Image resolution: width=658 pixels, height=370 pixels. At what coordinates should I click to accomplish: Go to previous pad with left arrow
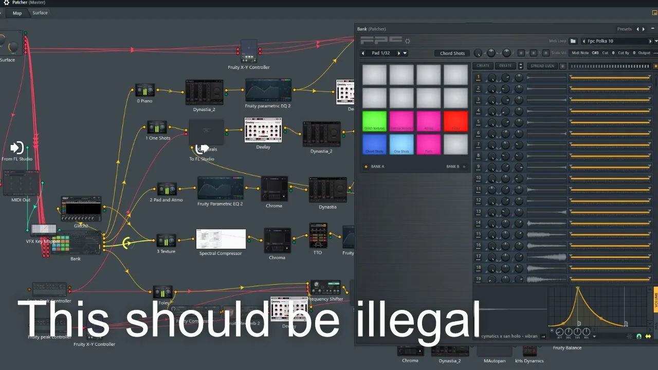363,53
